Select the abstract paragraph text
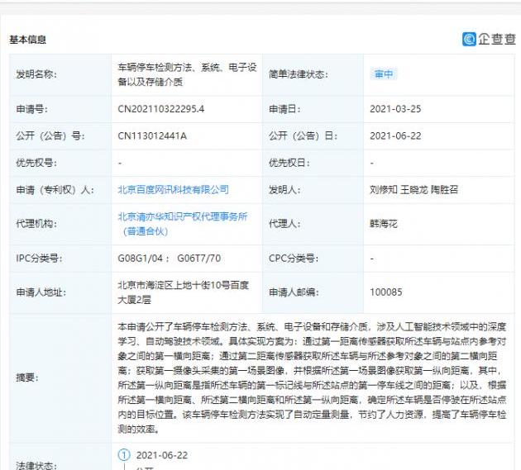 pos(312,377)
